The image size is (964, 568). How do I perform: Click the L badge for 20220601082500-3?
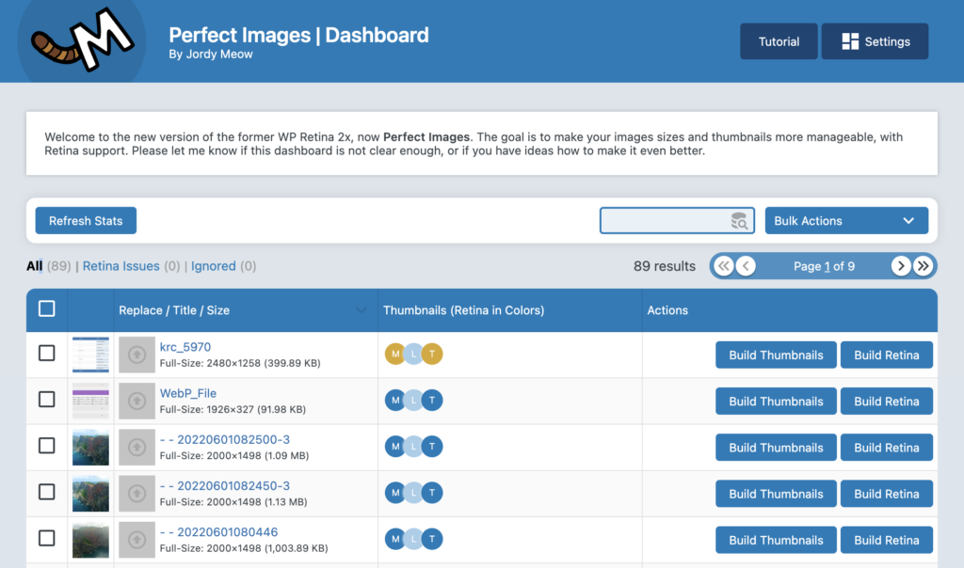pos(414,447)
